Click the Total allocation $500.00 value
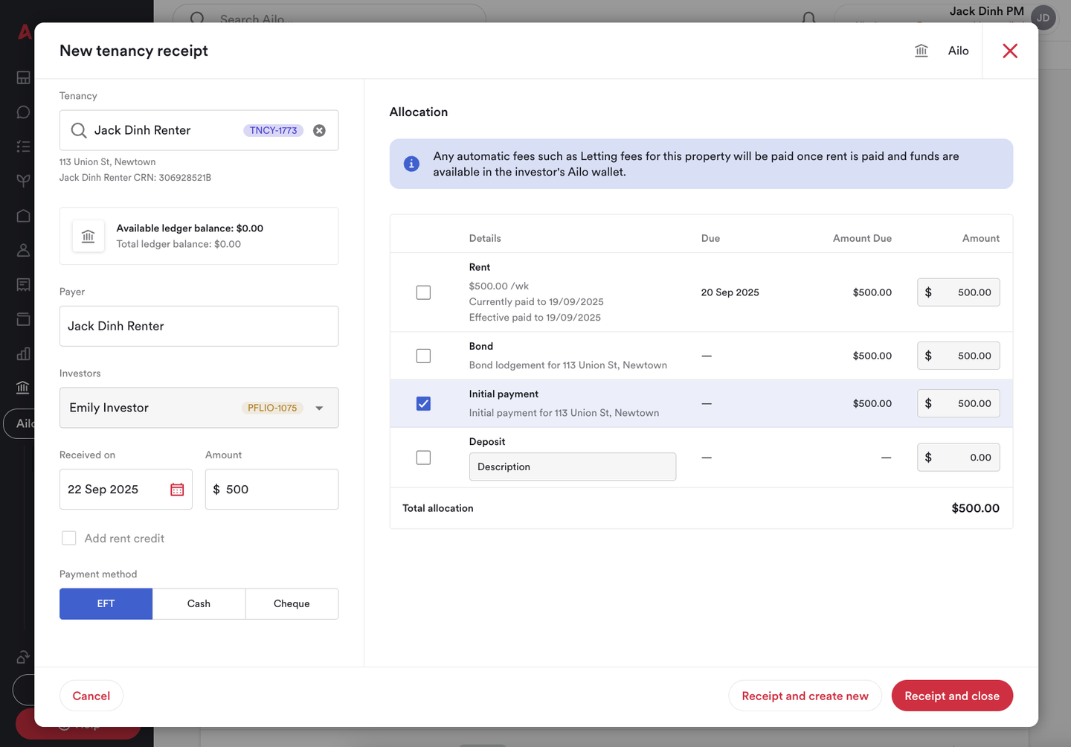 [x=975, y=508]
